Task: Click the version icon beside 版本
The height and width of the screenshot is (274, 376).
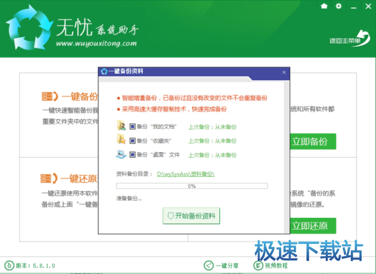Action: (9, 265)
